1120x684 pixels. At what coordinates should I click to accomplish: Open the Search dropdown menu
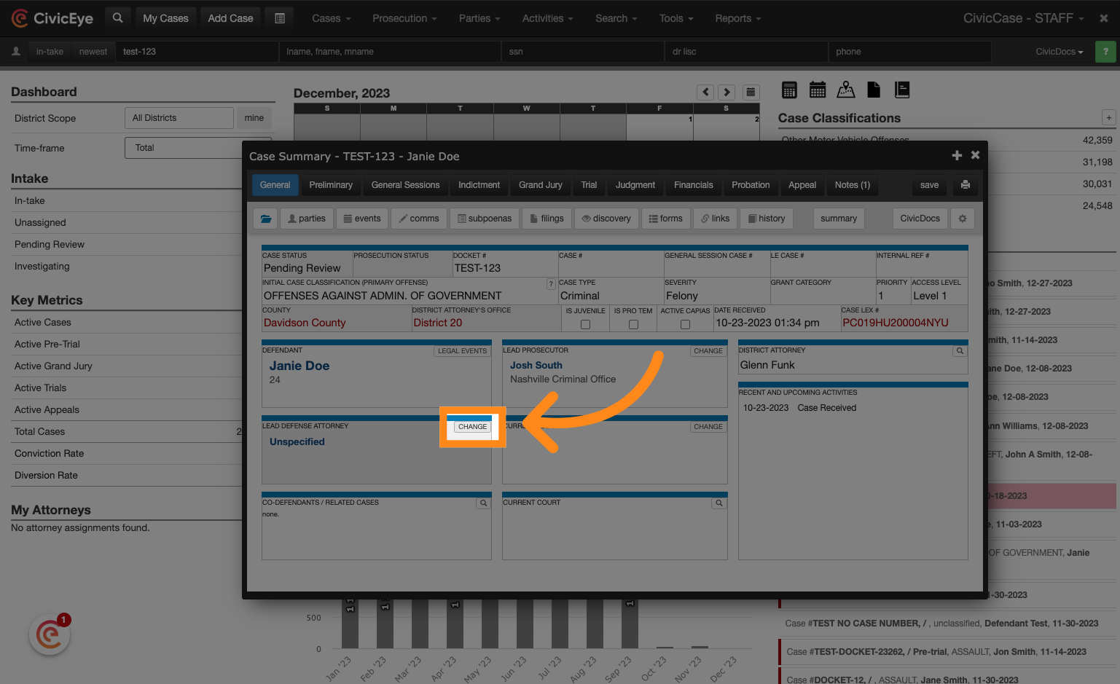point(616,18)
